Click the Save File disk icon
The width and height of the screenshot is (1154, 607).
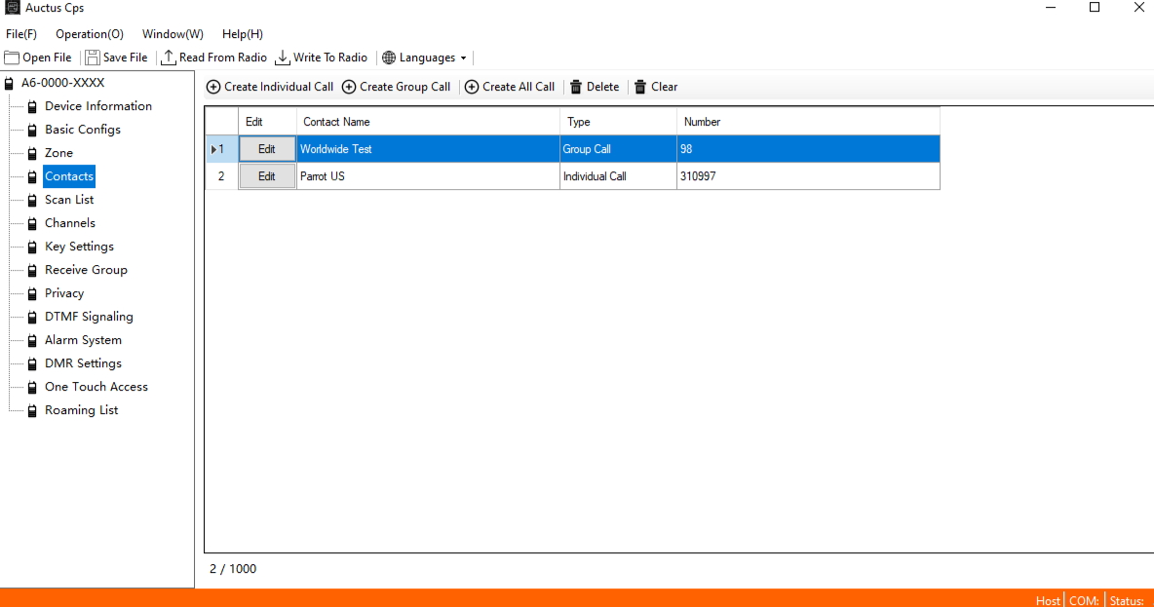[93, 57]
